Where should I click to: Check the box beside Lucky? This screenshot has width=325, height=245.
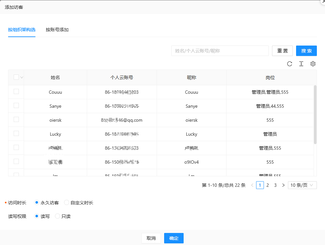[x=16, y=134]
